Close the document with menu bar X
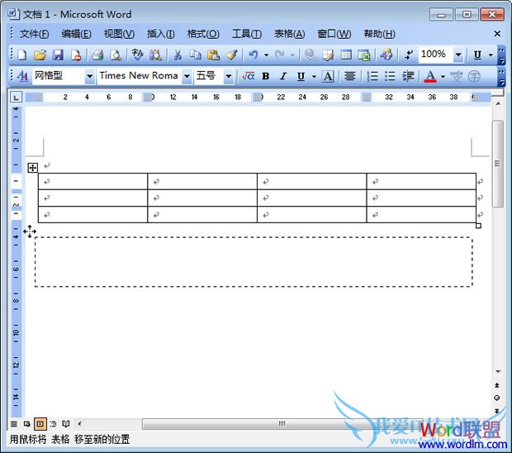Viewport: 512px width, 453px height. [497, 34]
